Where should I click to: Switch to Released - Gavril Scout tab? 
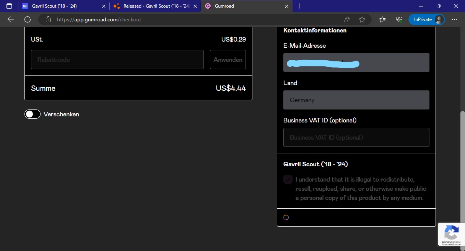(155, 6)
